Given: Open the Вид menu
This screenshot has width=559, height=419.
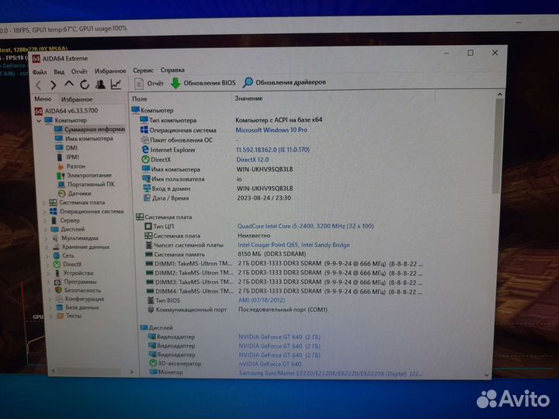Looking at the screenshot, I should pos(59,71).
